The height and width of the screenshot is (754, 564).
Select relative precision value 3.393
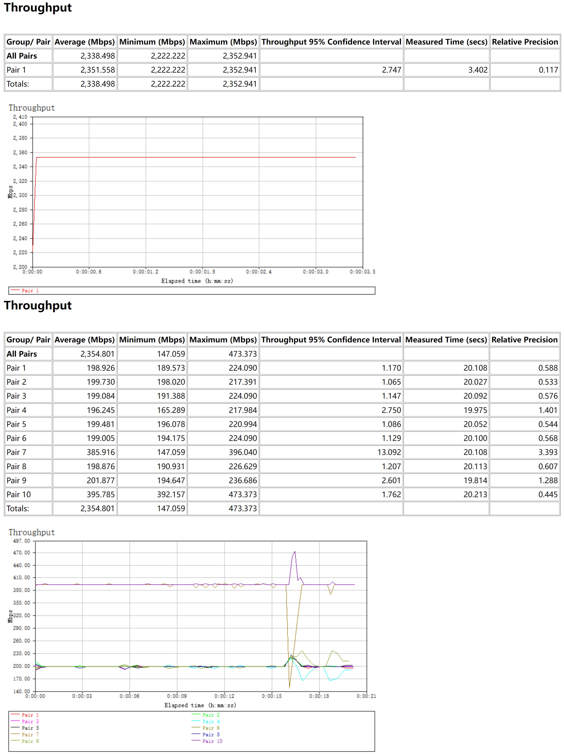[548, 452]
